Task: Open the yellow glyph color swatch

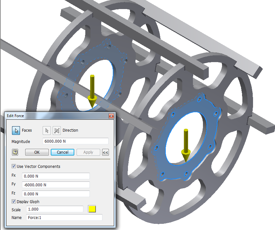Action: point(92,209)
